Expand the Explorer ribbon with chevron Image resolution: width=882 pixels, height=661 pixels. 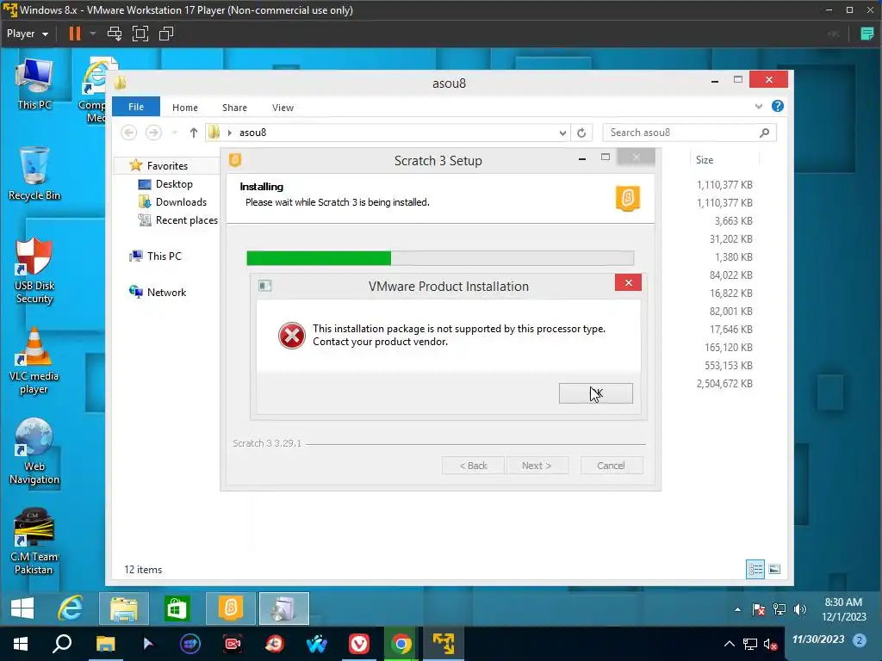(758, 106)
